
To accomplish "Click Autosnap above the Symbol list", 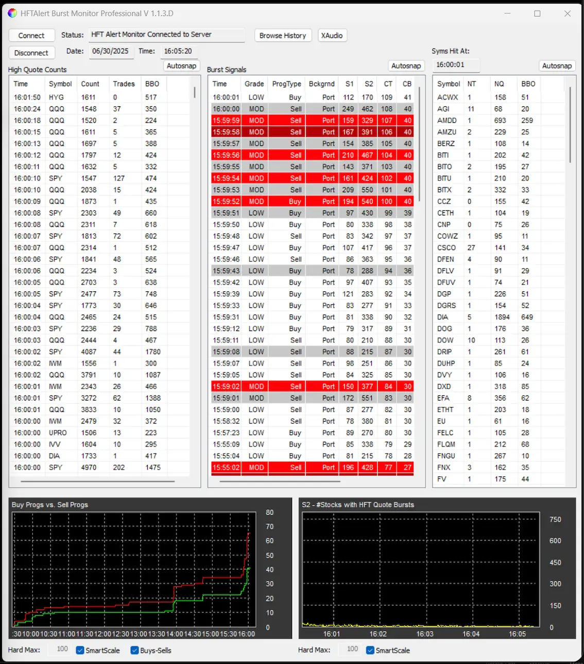I will [557, 66].
